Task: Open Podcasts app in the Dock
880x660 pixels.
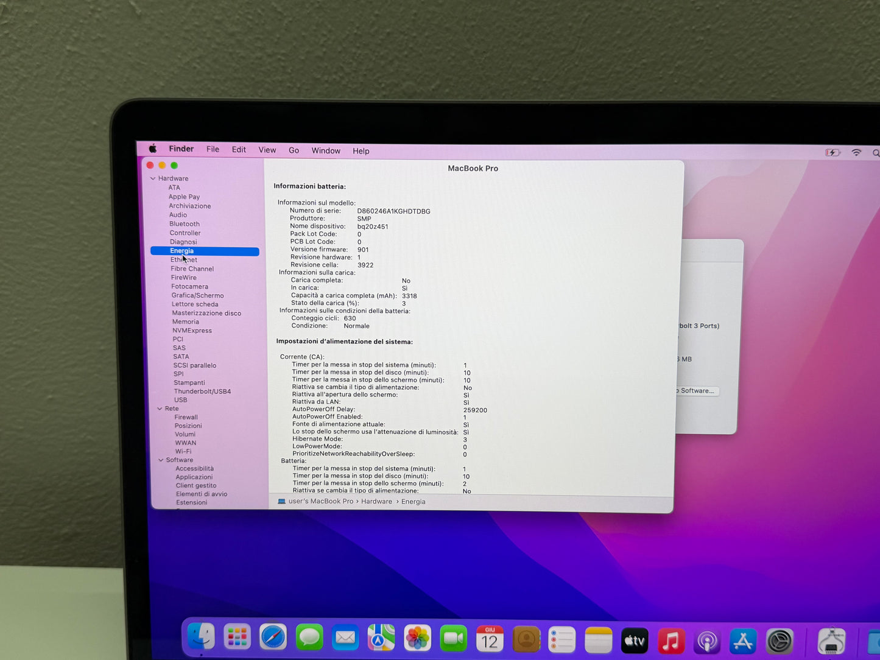Action: (707, 641)
